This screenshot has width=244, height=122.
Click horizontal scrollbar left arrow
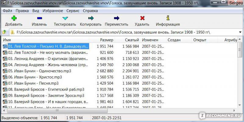4,111
